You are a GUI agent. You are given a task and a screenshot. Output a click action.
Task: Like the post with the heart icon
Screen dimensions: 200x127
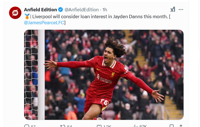click(99, 126)
